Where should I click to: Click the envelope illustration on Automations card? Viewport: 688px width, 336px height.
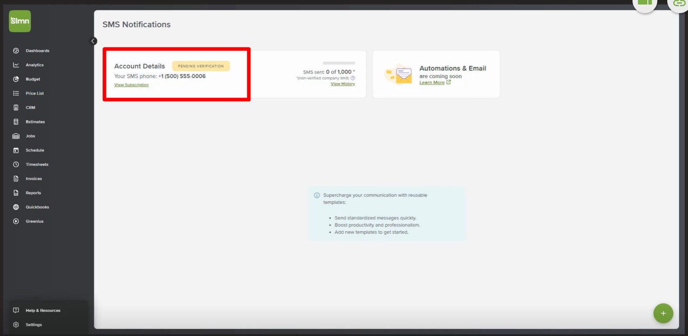[399, 74]
